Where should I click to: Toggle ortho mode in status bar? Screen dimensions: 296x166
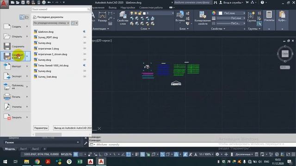[101, 154]
